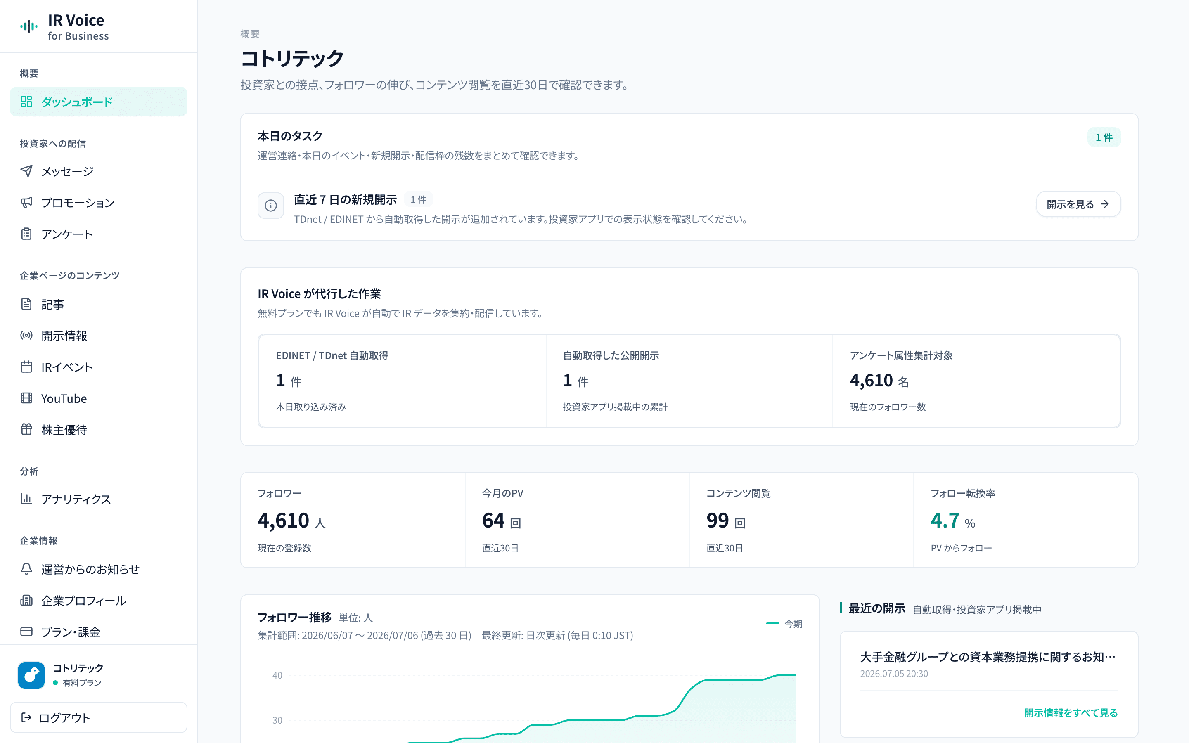The image size is (1189, 743).
Task: Open the ダッシュボード menu item
Action: [99, 102]
